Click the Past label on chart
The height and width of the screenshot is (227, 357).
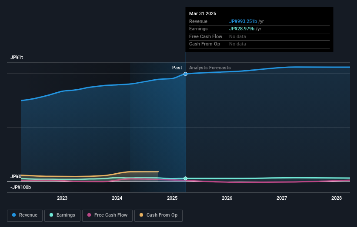(177, 68)
